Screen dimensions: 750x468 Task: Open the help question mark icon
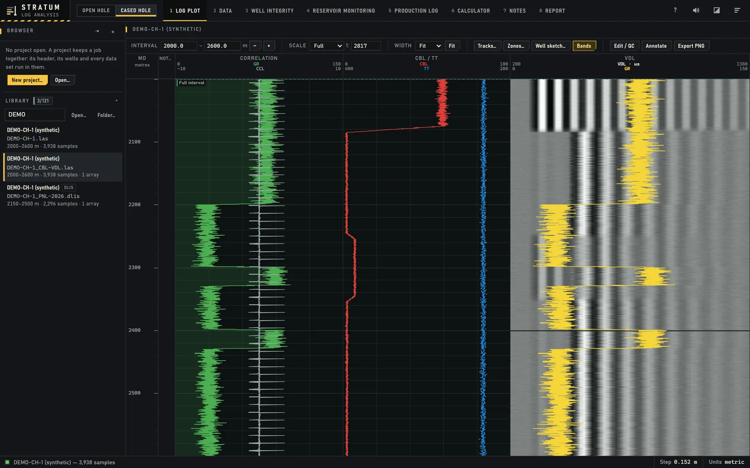tap(675, 10)
